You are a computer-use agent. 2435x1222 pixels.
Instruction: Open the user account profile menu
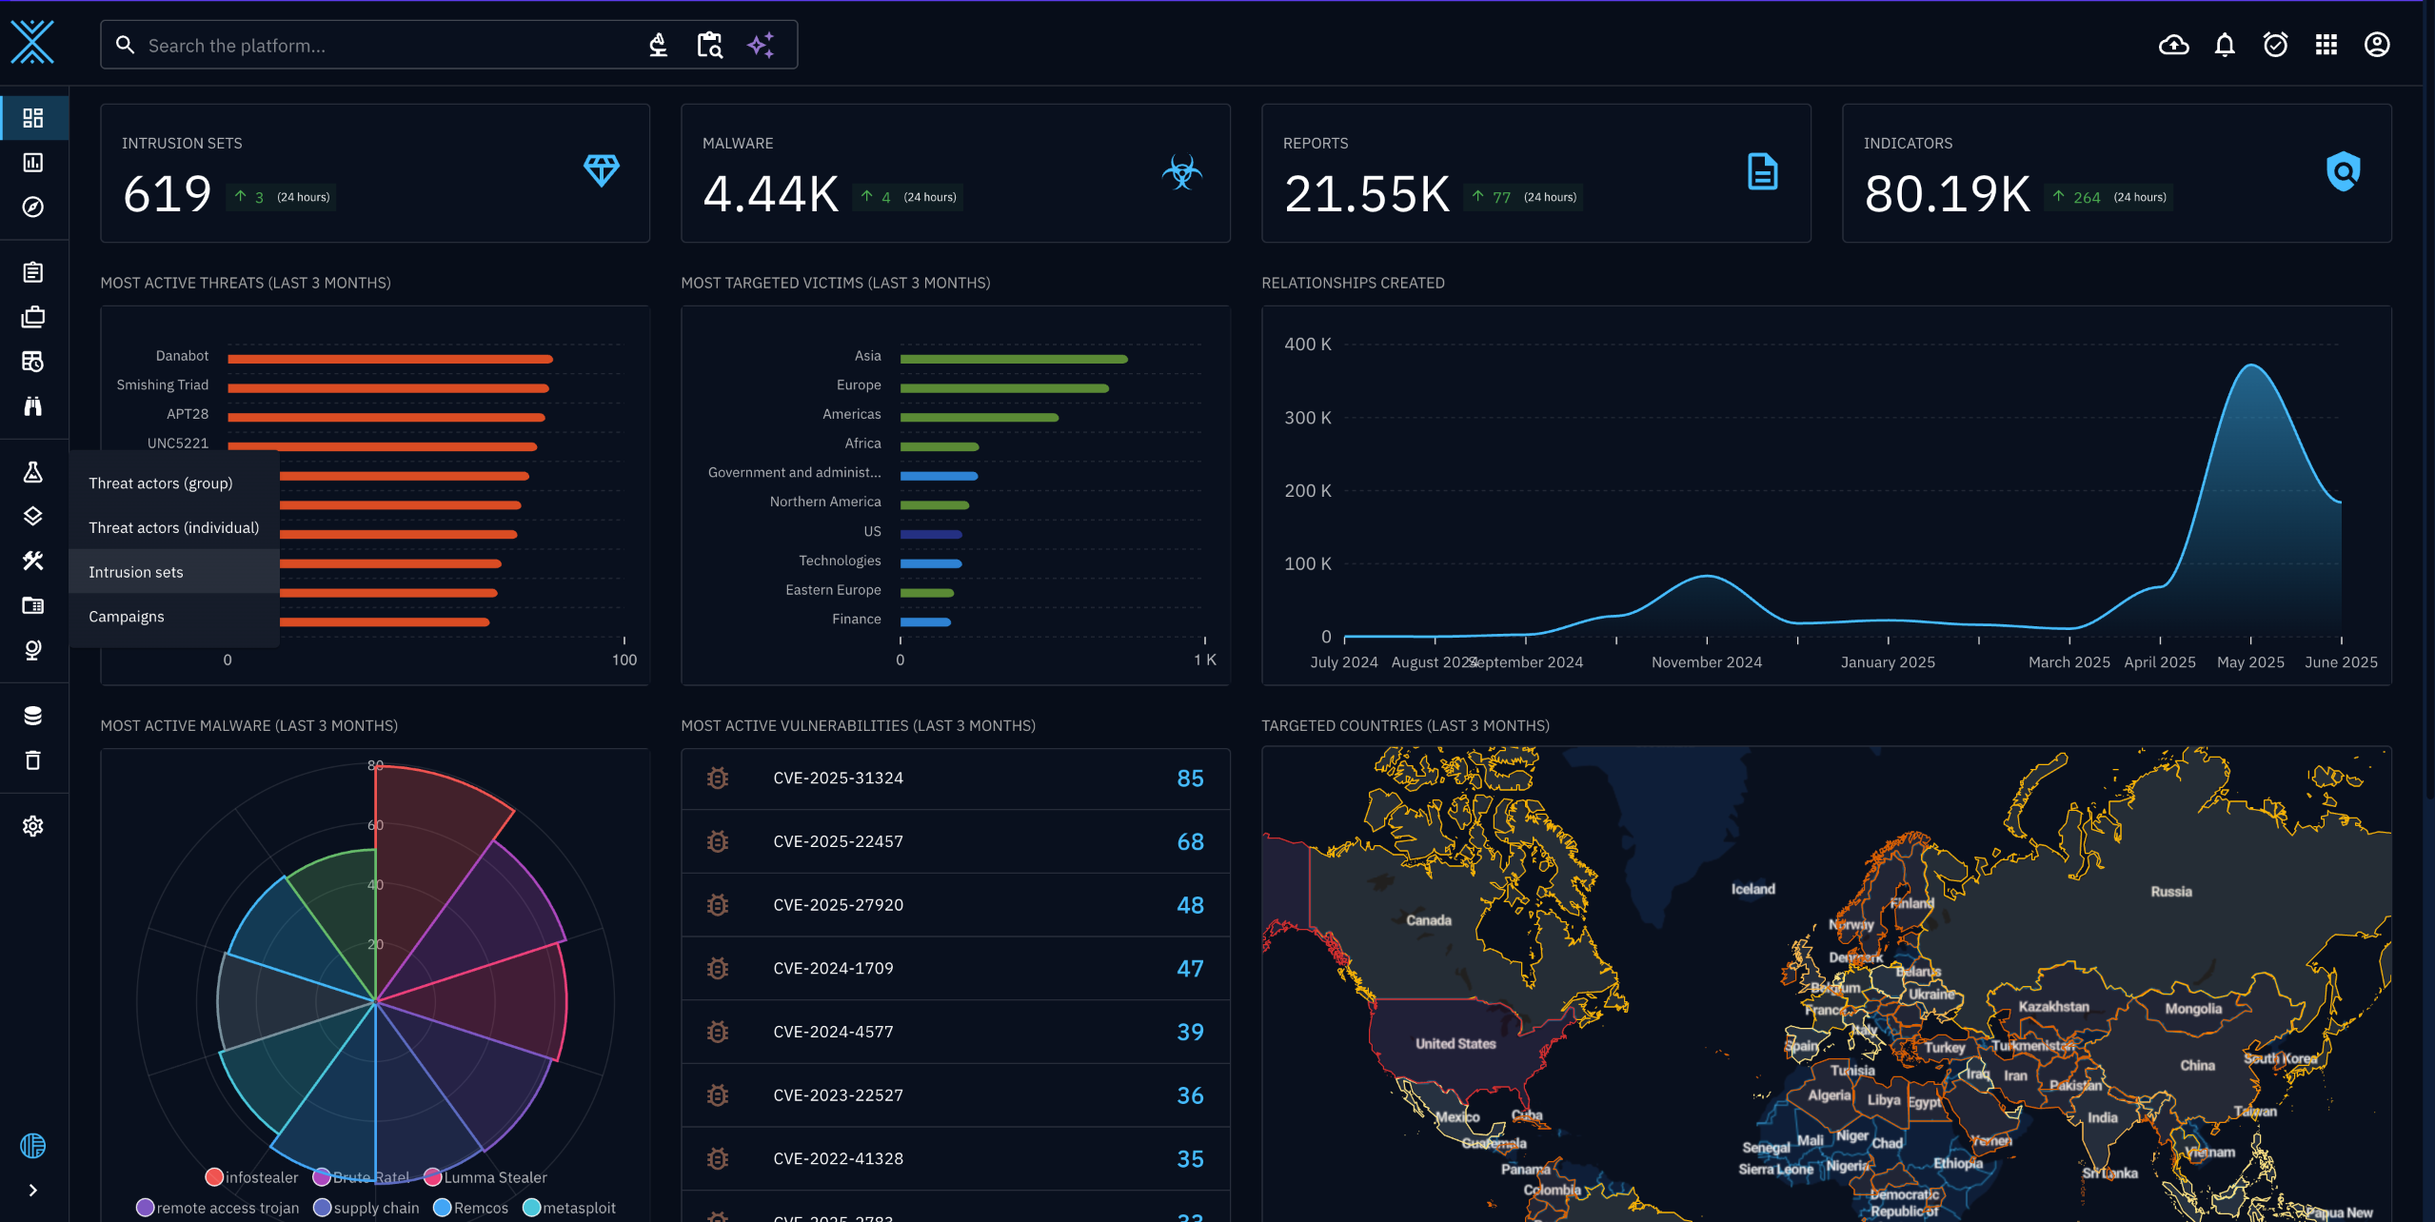tap(2377, 45)
